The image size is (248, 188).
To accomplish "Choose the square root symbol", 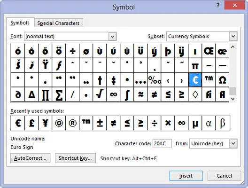I will (x=100, y=94).
